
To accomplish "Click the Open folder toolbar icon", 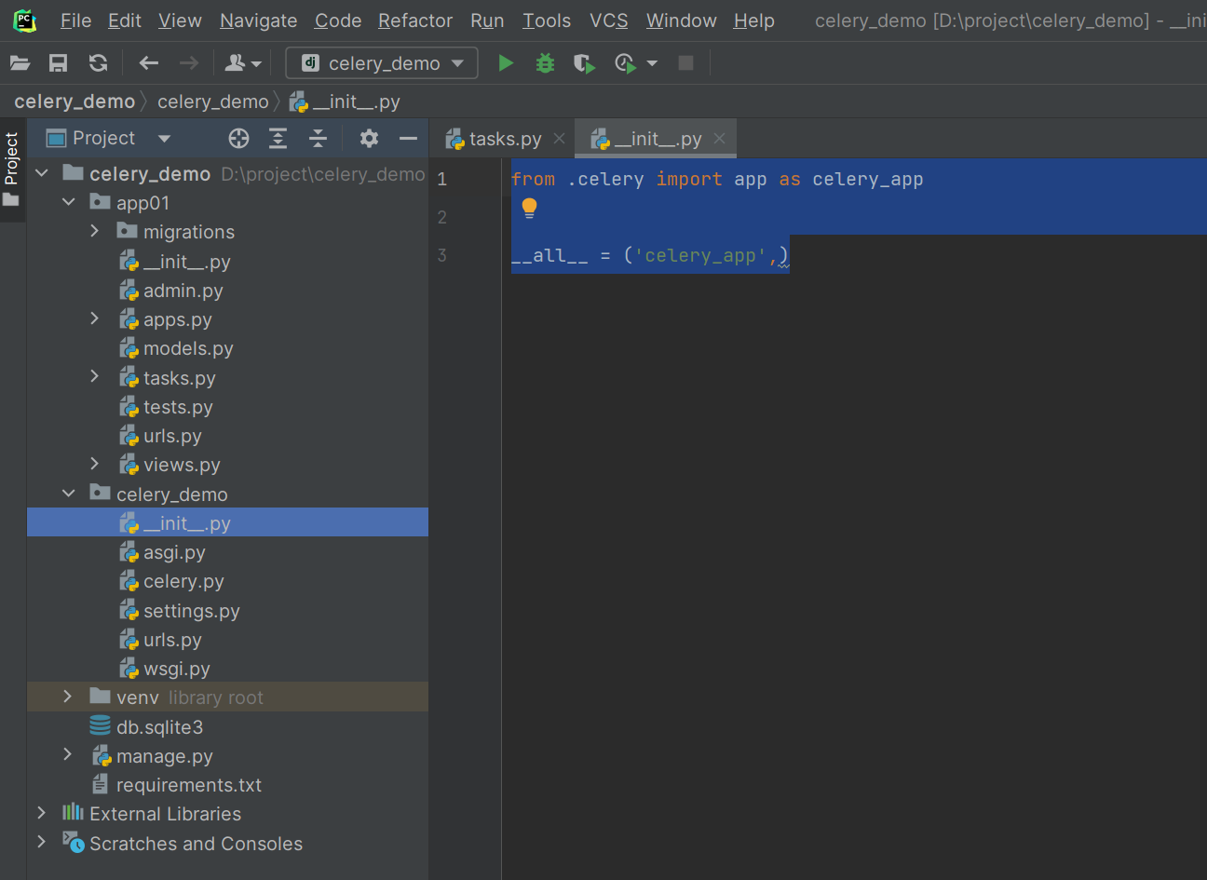I will click(20, 63).
